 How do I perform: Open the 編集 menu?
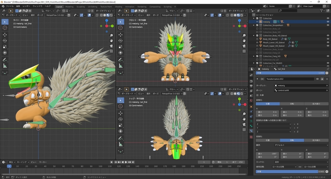click(x=18, y=6)
